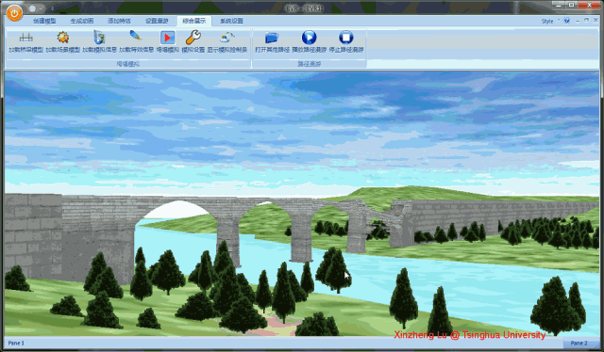The width and height of the screenshot is (604, 352).
Task: Toggle the collapse simulation red play button
Action: [168, 38]
